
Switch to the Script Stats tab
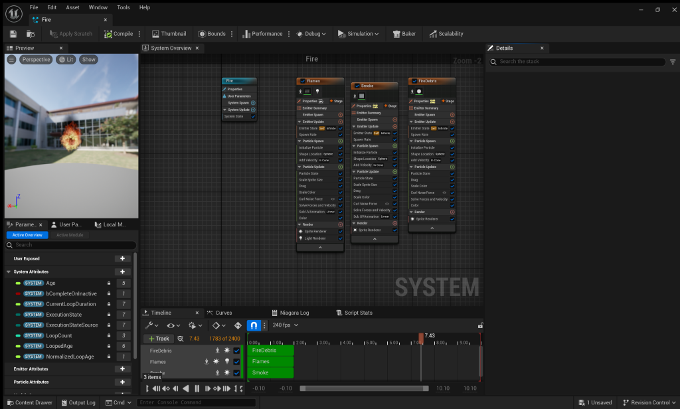click(355, 313)
